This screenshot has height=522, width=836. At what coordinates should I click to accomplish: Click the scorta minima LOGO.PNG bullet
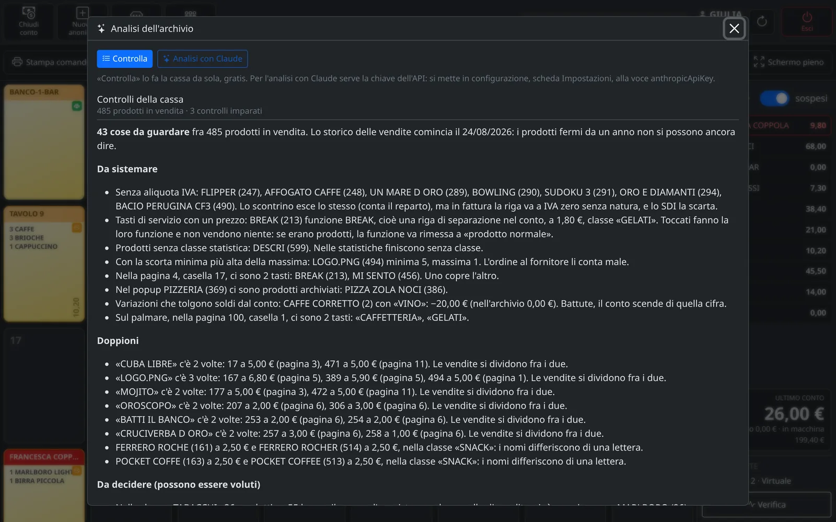[372, 262]
